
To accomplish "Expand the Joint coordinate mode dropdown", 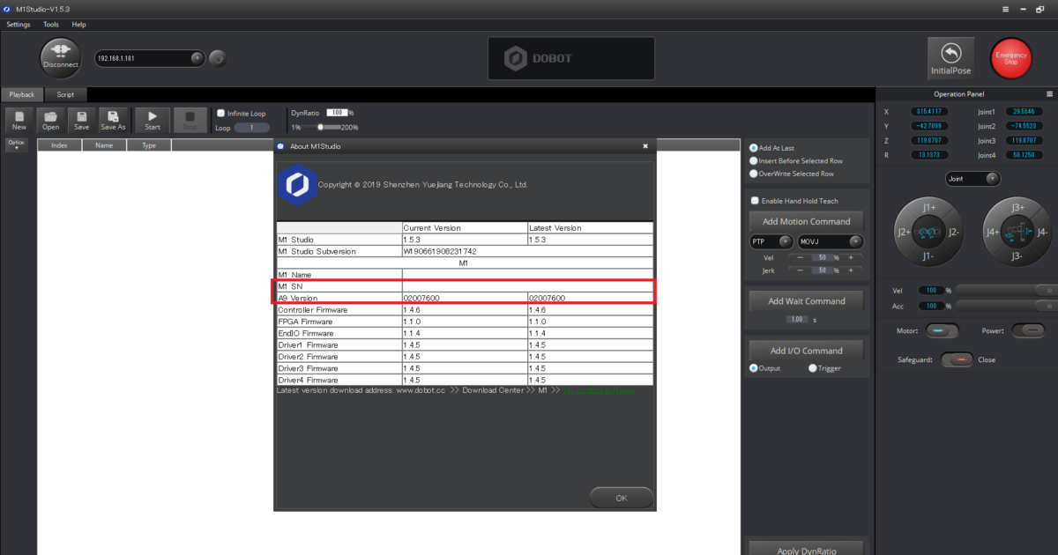I will [992, 179].
